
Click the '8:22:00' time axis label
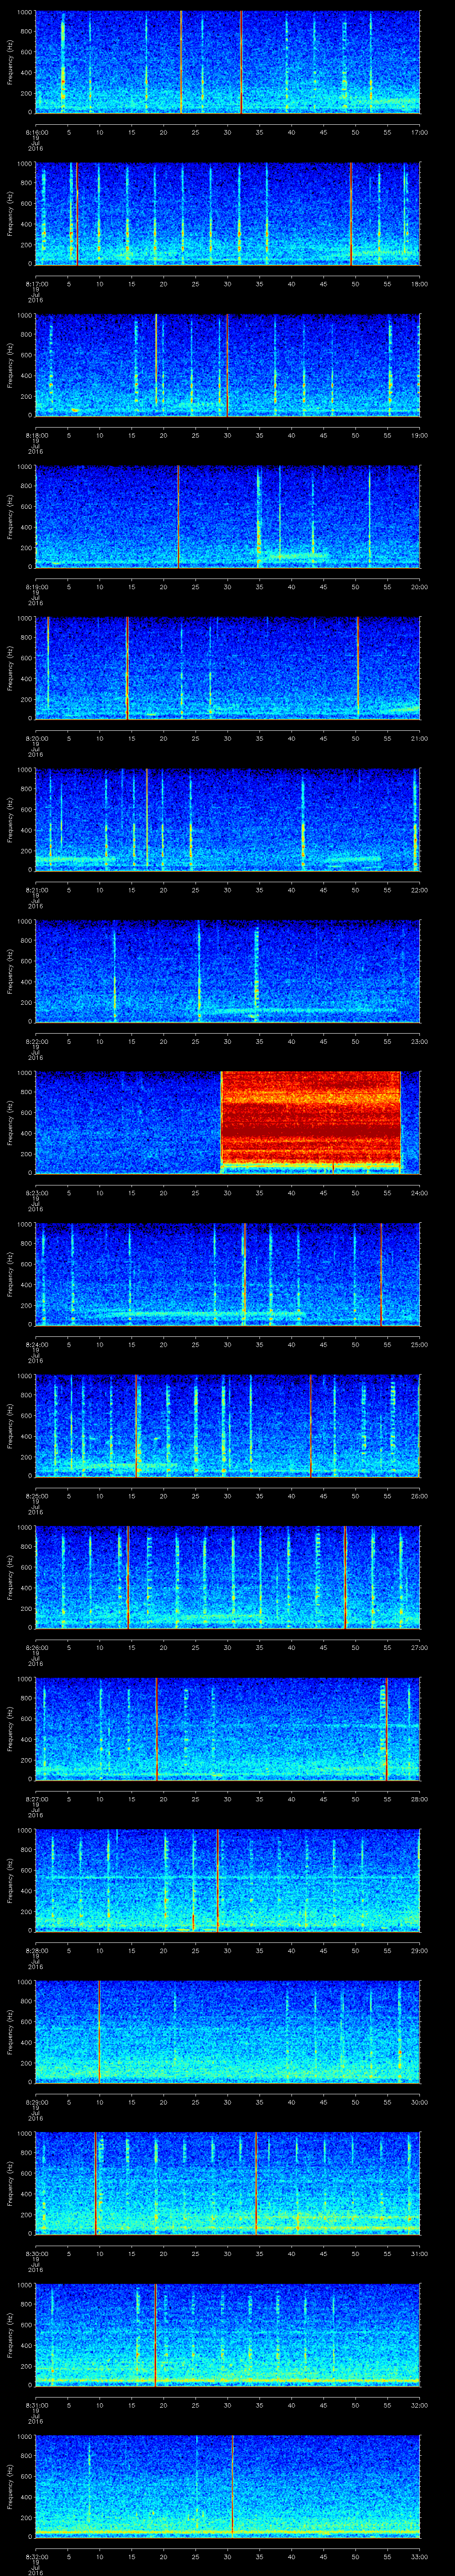click(36, 1041)
